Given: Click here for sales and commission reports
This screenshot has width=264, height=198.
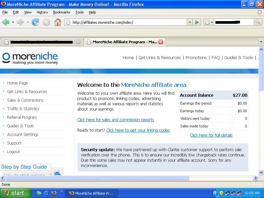Looking at the screenshot, I should pos(115,119).
